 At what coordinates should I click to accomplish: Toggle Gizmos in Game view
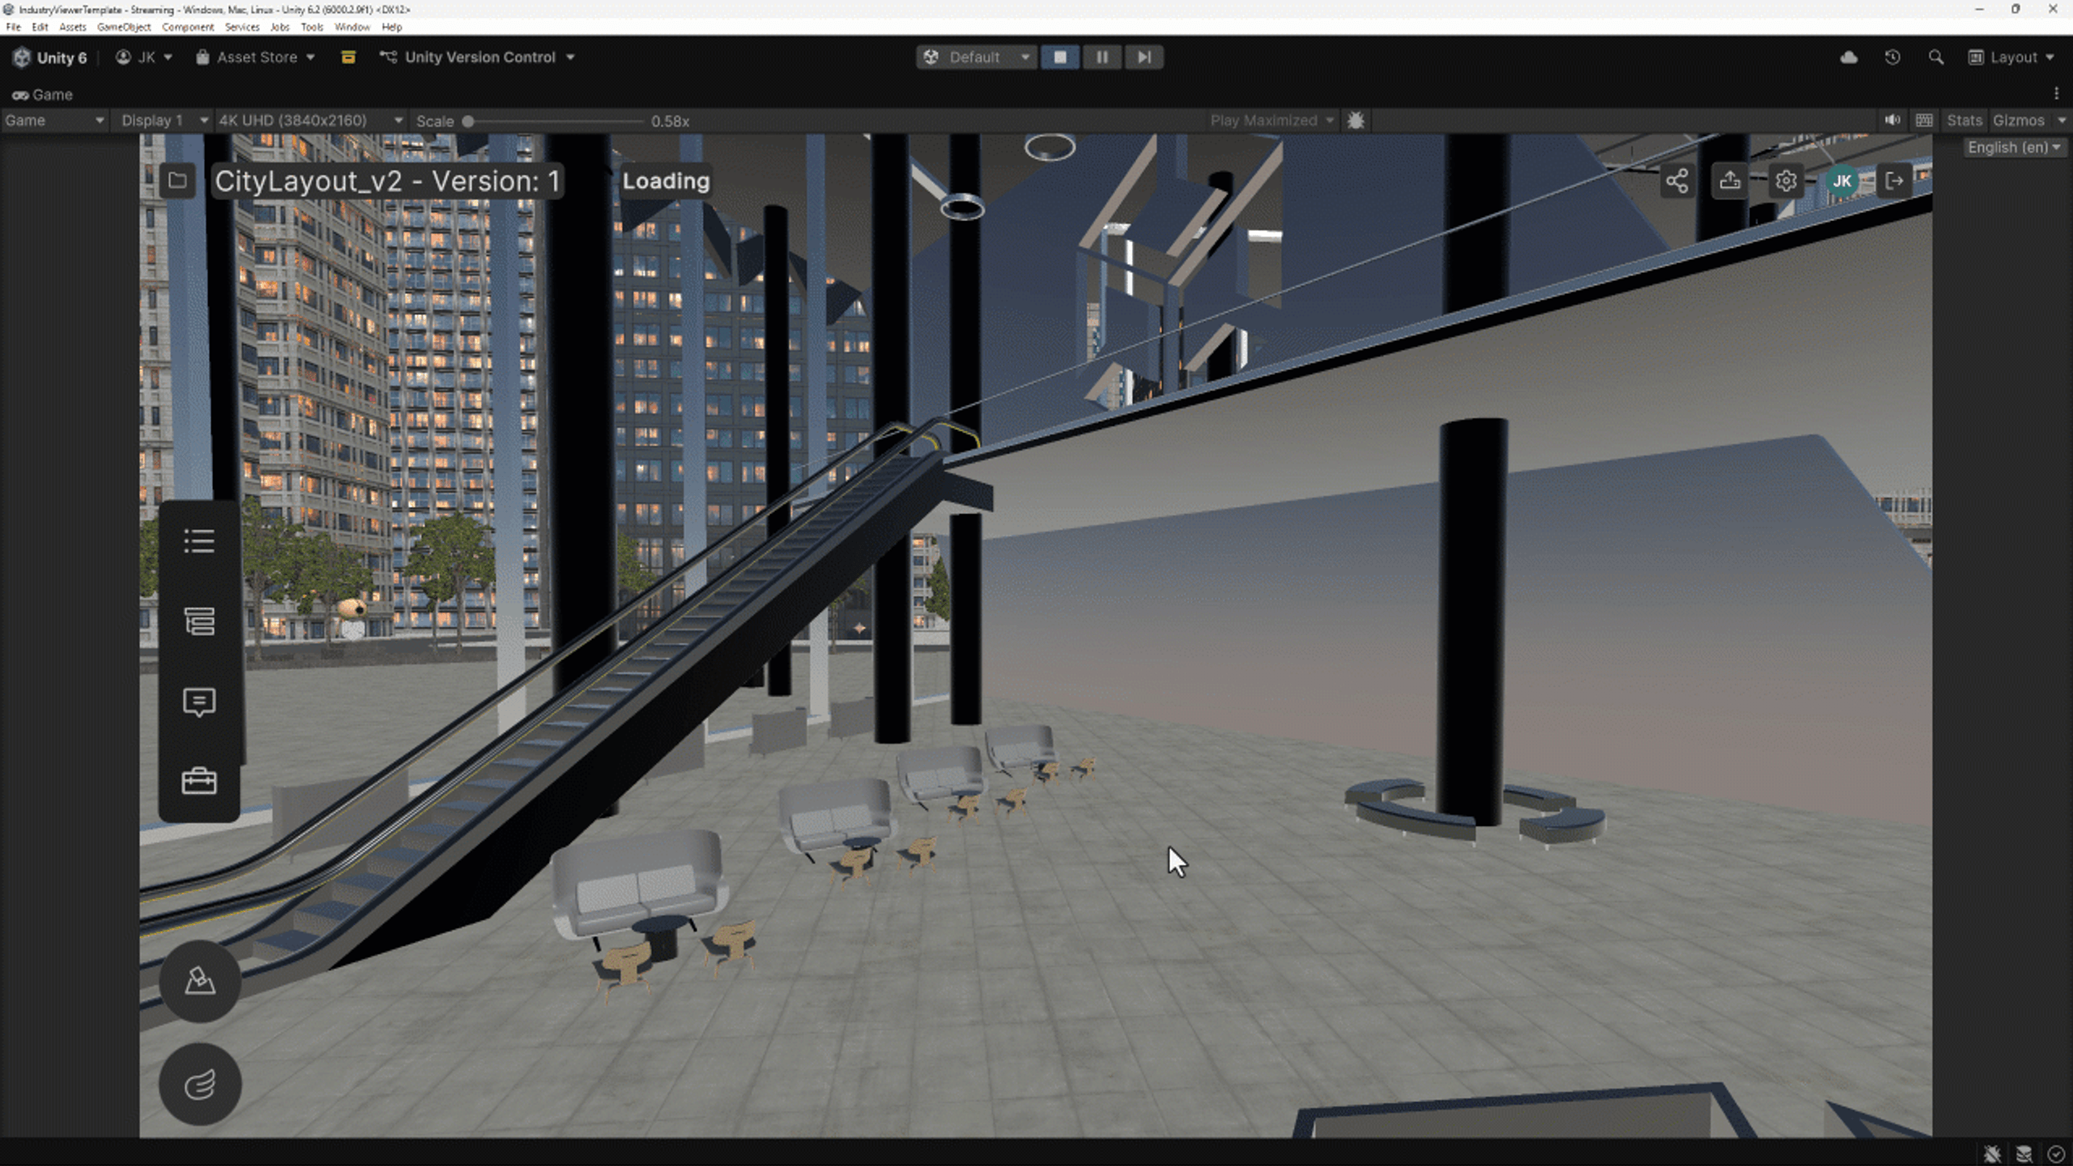click(2019, 121)
